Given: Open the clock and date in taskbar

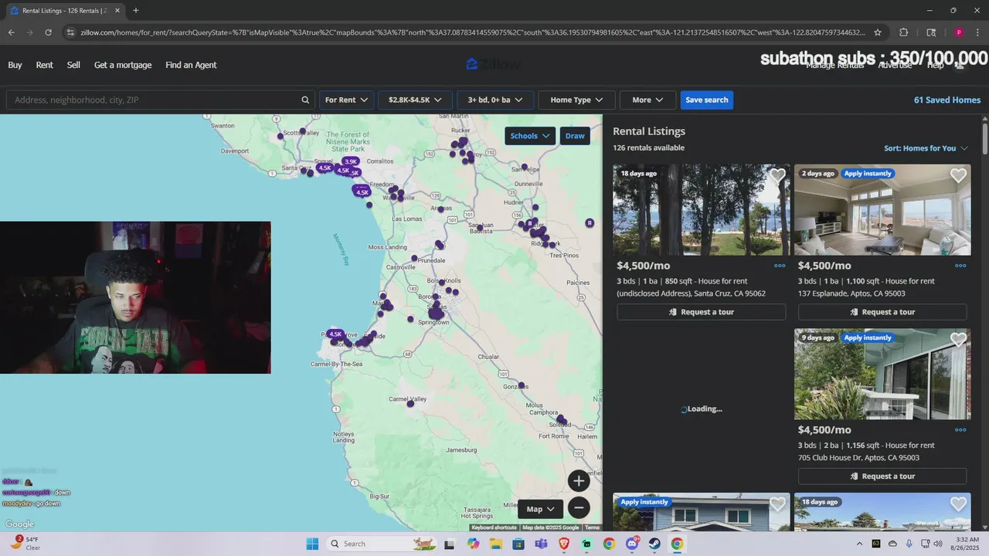Looking at the screenshot, I should point(967,544).
